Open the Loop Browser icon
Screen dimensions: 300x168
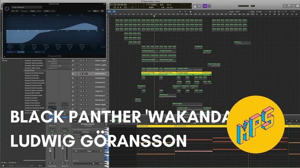tap(293, 6)
